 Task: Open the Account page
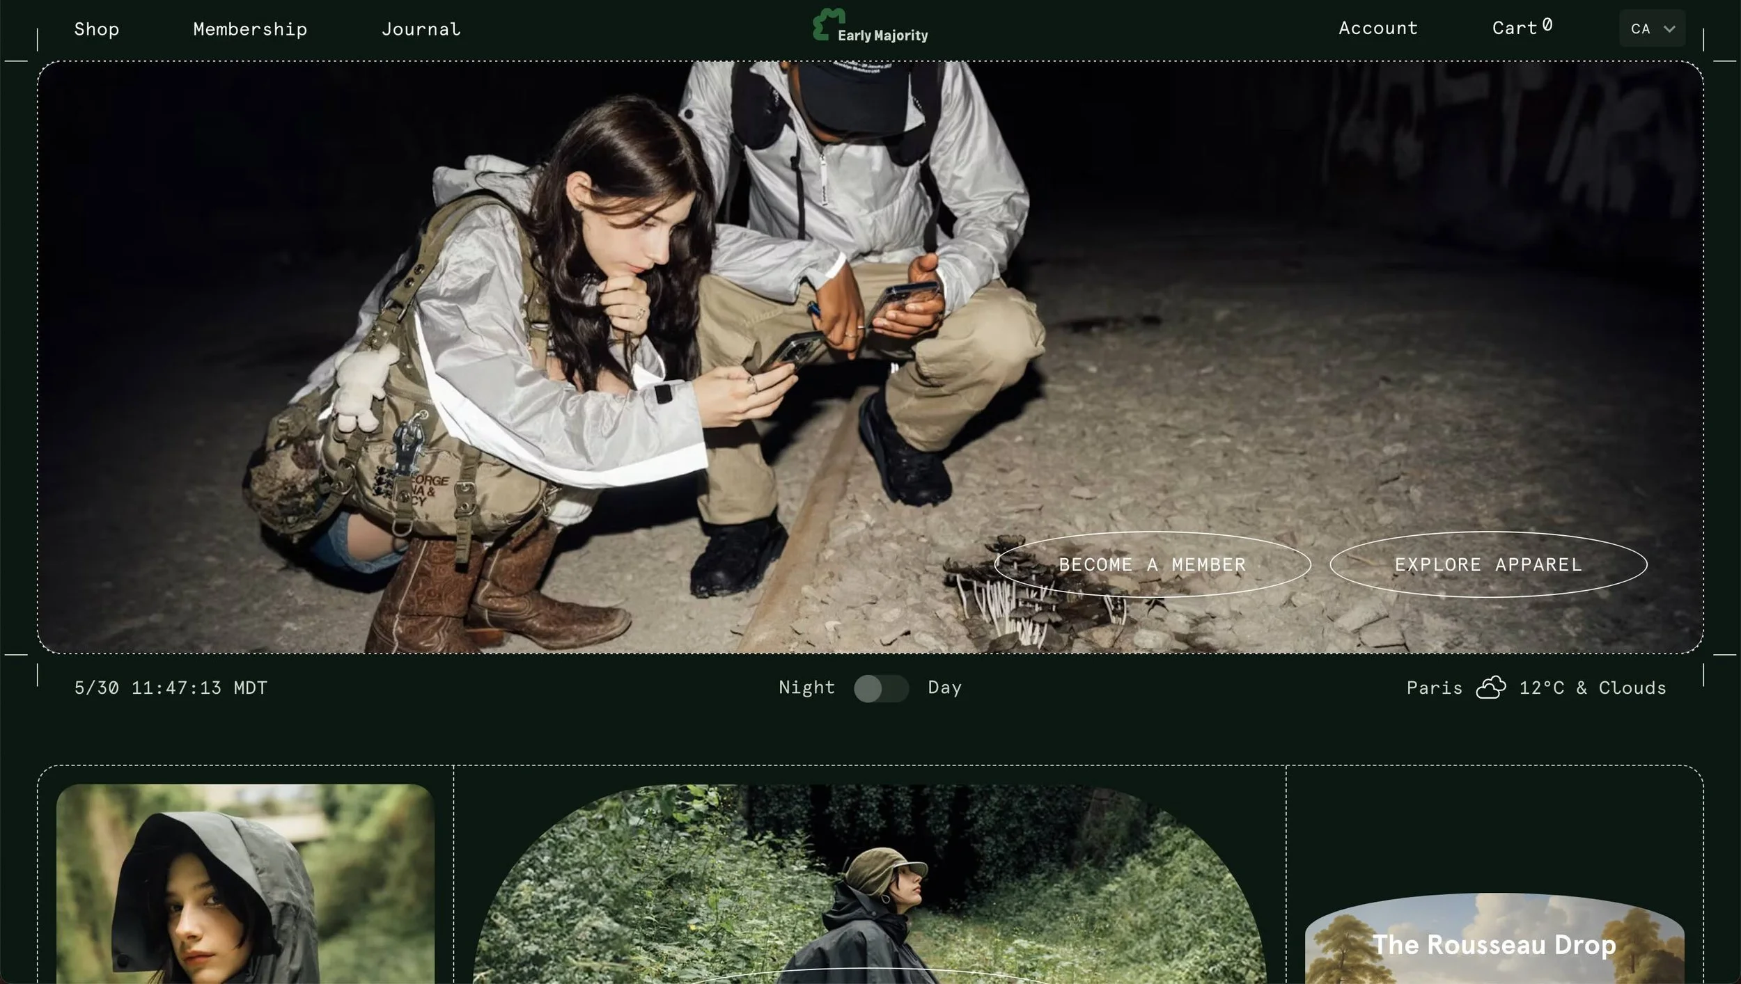pyautogui.click(x=1377, y=29)
